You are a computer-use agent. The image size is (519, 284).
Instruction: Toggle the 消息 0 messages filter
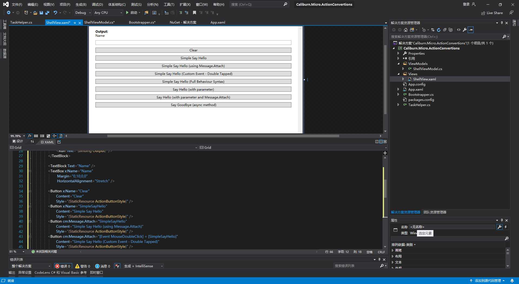(103, 266)
